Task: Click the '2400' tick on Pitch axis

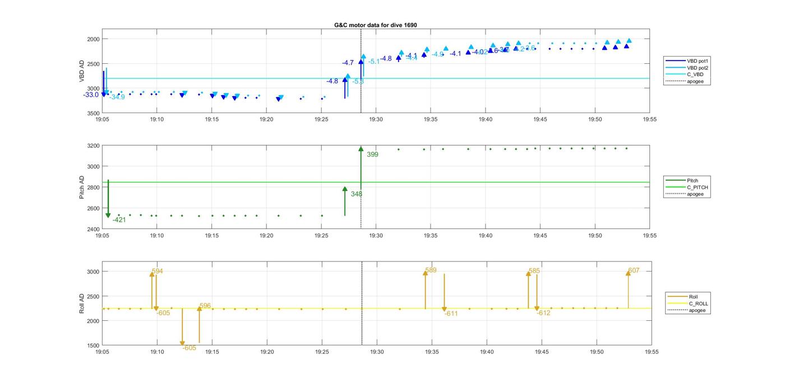Action: click(93, 229)
